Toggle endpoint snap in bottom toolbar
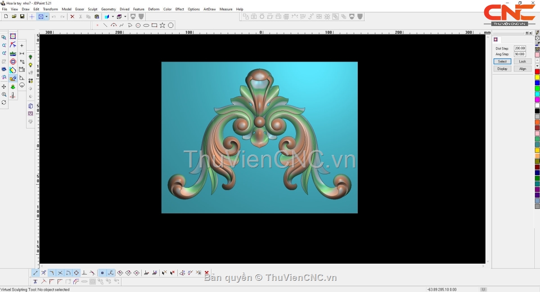This screenshot has height=292, width=540. pos(36,273)
